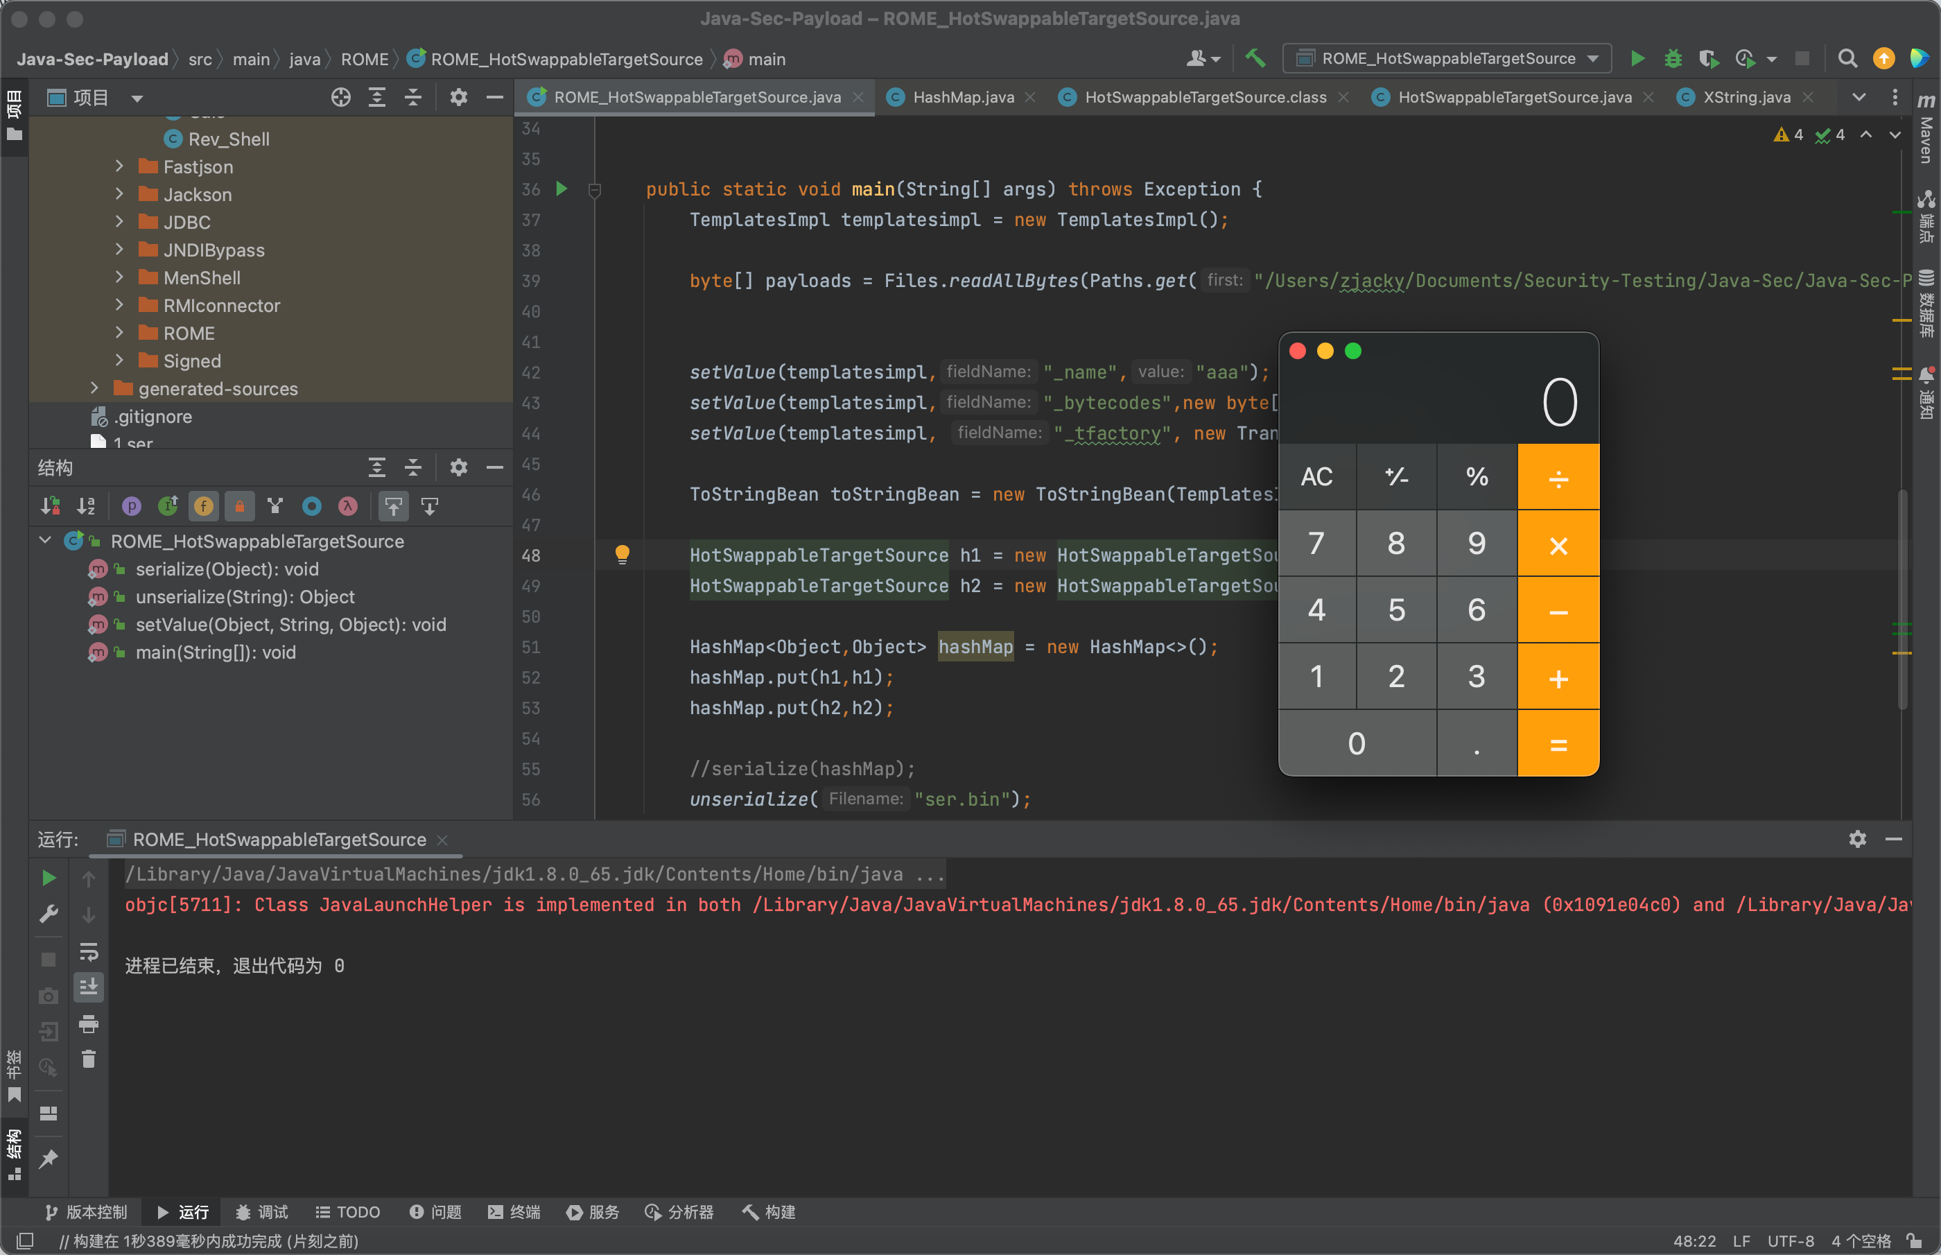Image resolution: width=1941 pixels, height=1255 pixels.
Task: Switch to HotSwappableTargetSource.class tab
Action: [x=1205, y=97]
